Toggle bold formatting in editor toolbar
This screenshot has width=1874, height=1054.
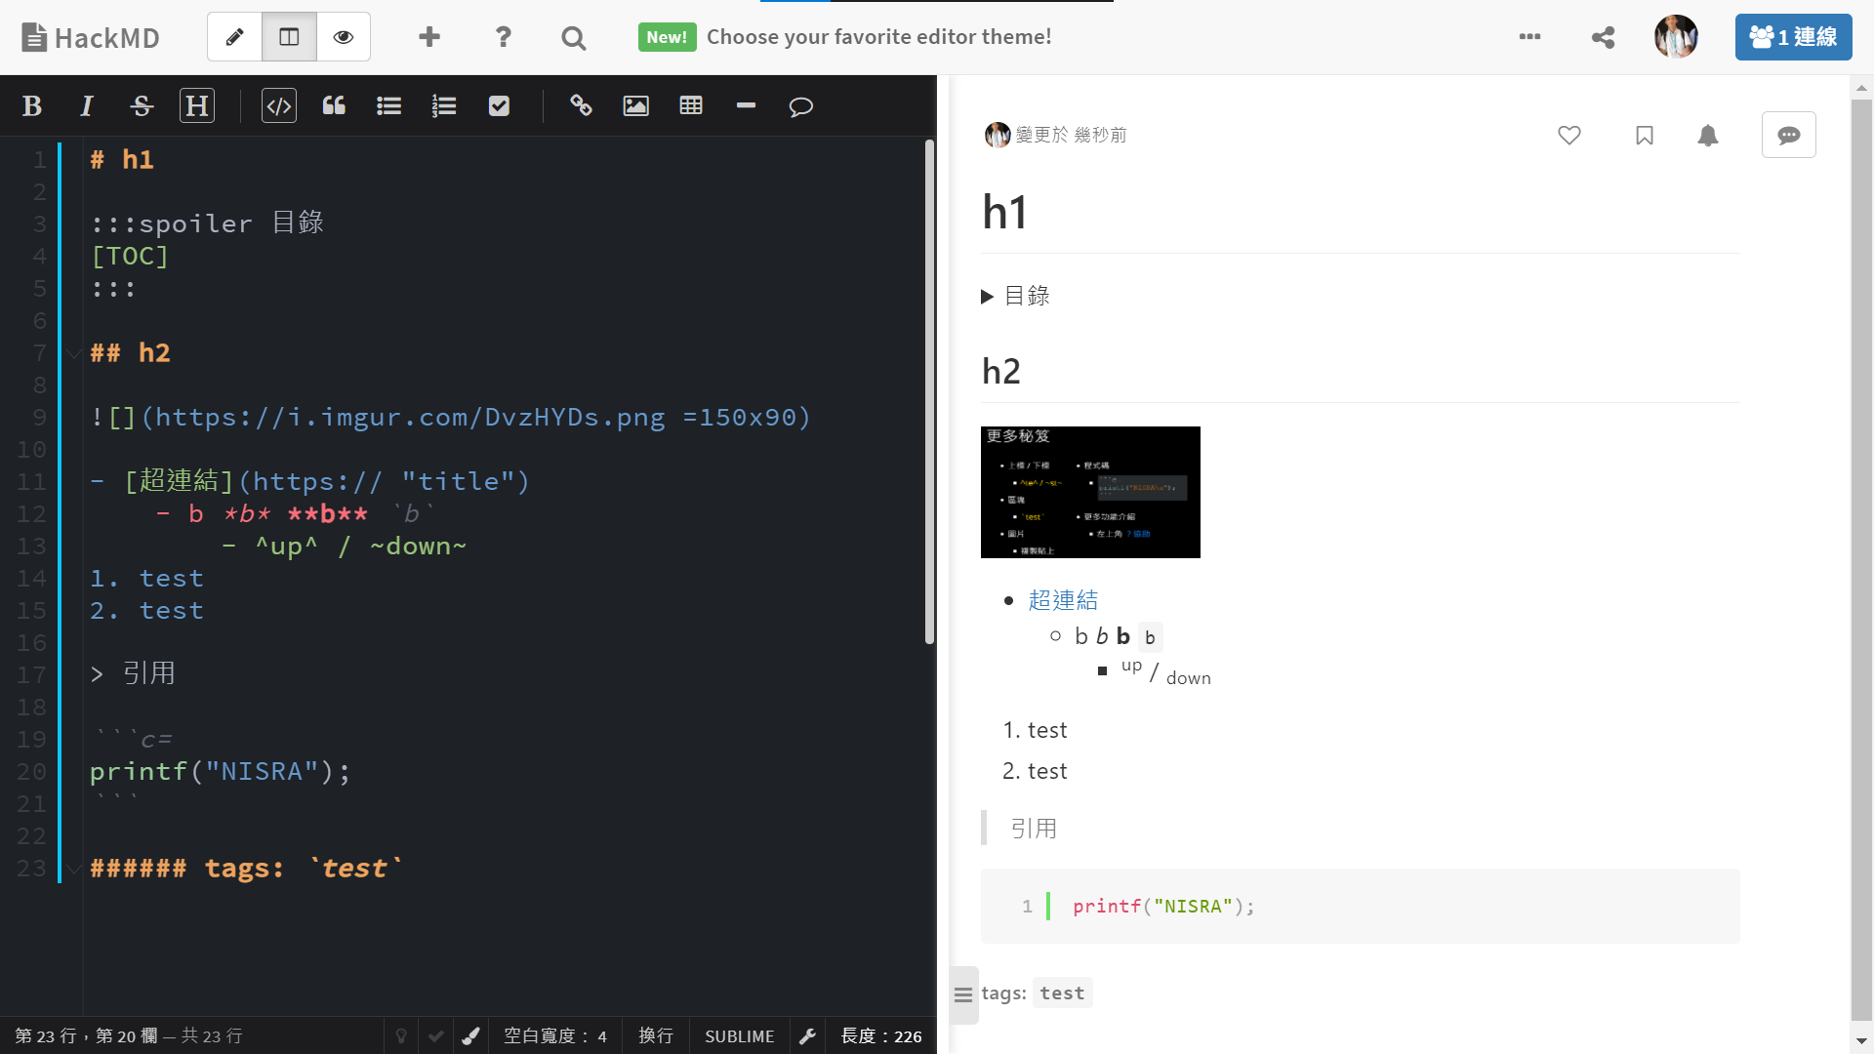pos(32,105)
